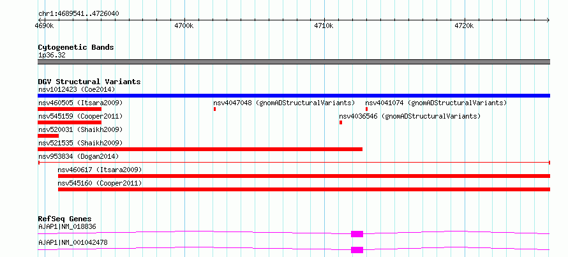Select nsv520031 (Shaikh2009) label

point(80,129)
